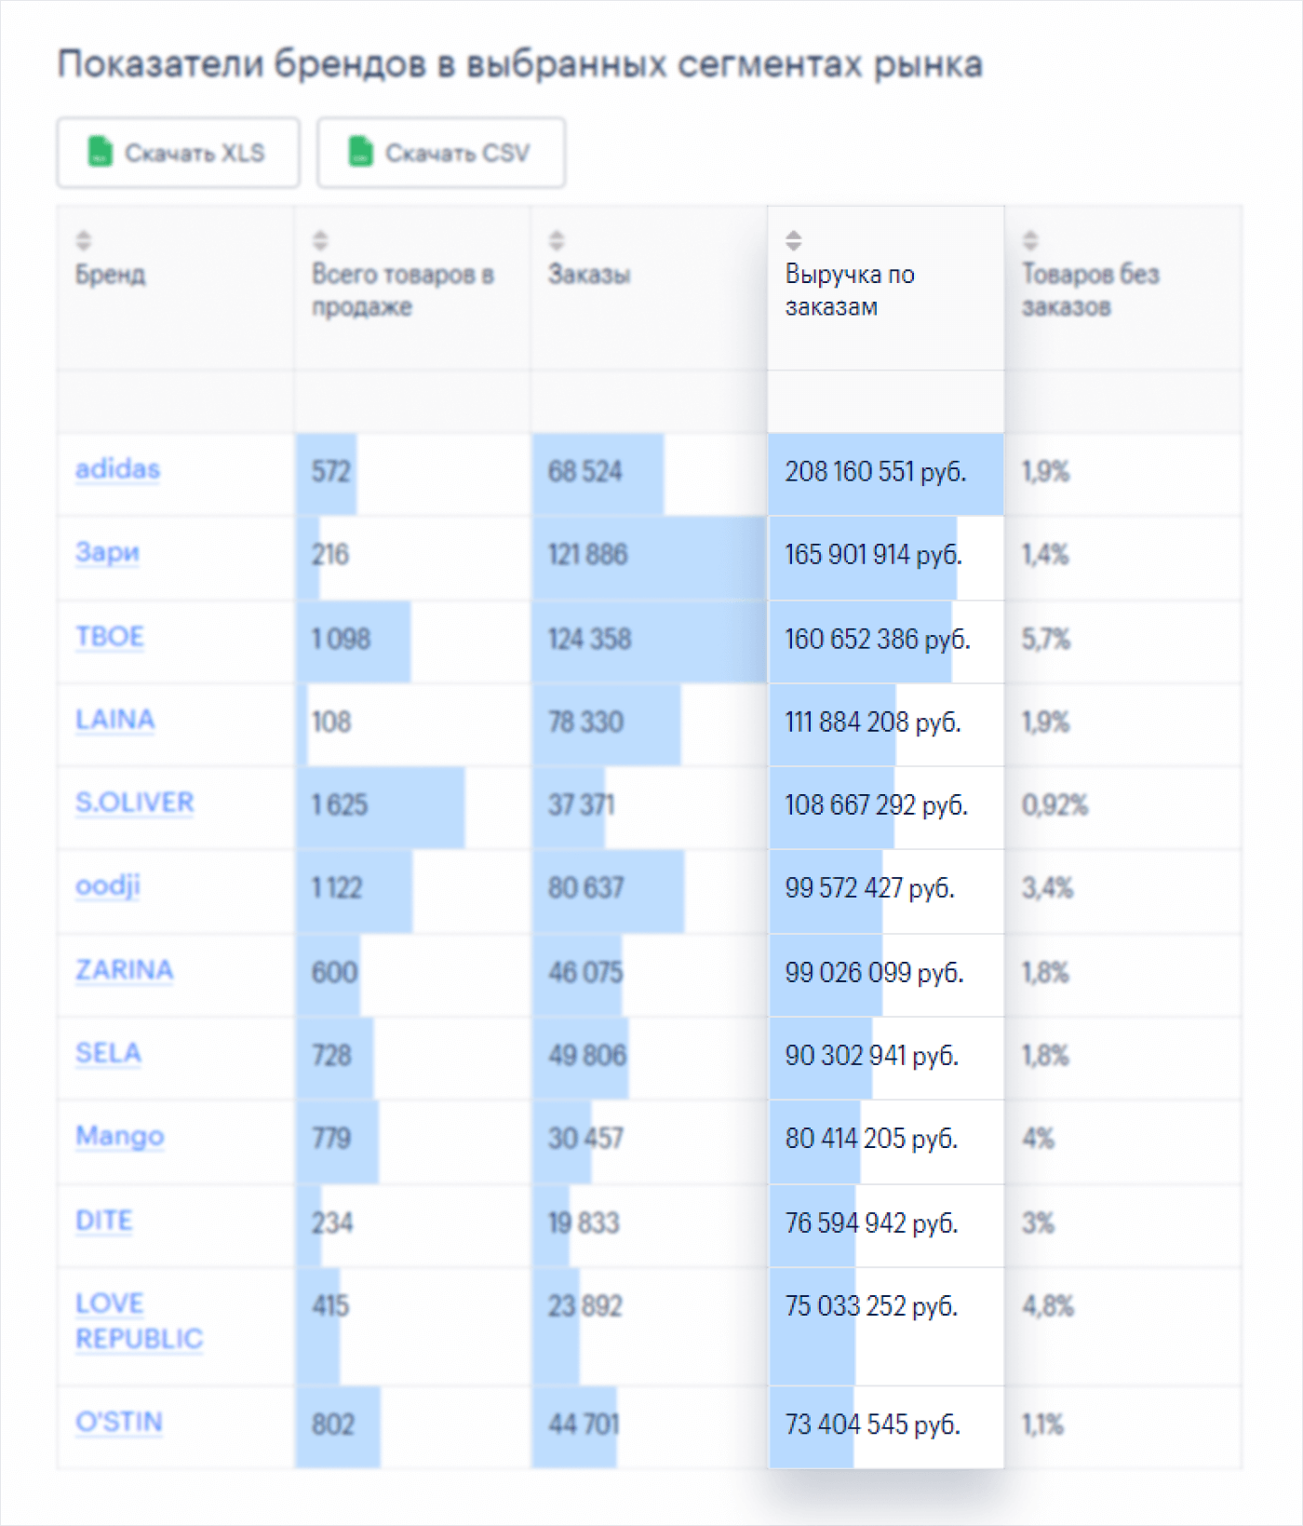Follow the ТВОЕ brand link

pyautogui.click(x=110, y=637)
